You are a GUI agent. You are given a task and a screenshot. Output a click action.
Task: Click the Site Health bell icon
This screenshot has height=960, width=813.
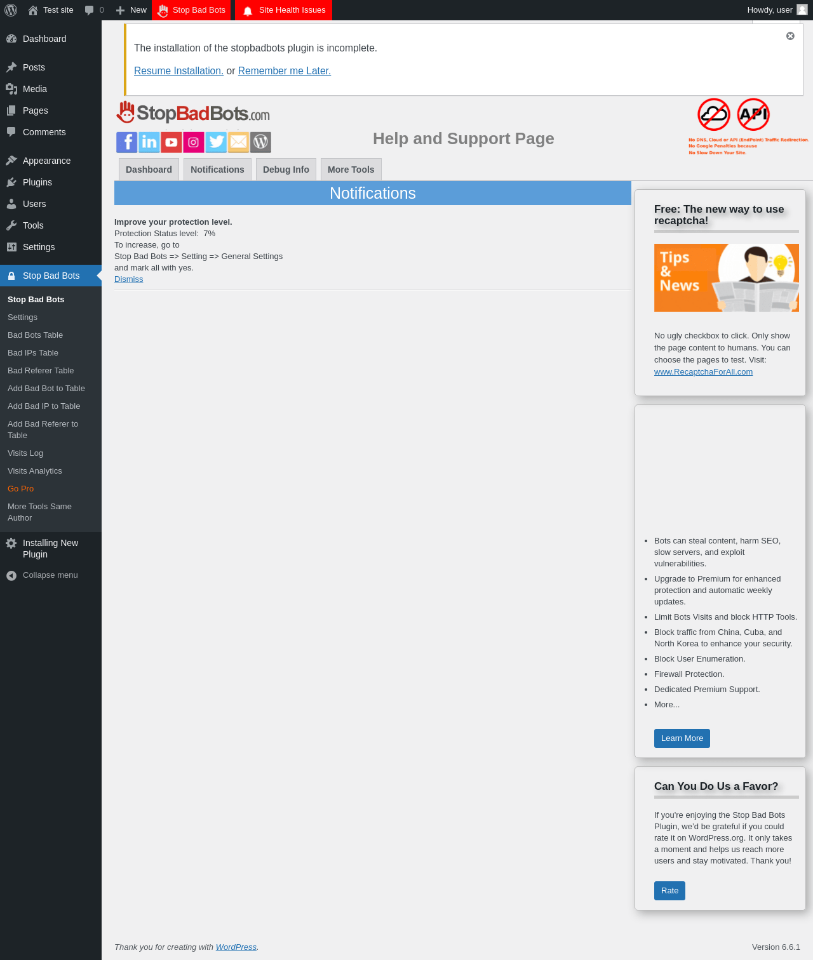click(x=248, y=11)
